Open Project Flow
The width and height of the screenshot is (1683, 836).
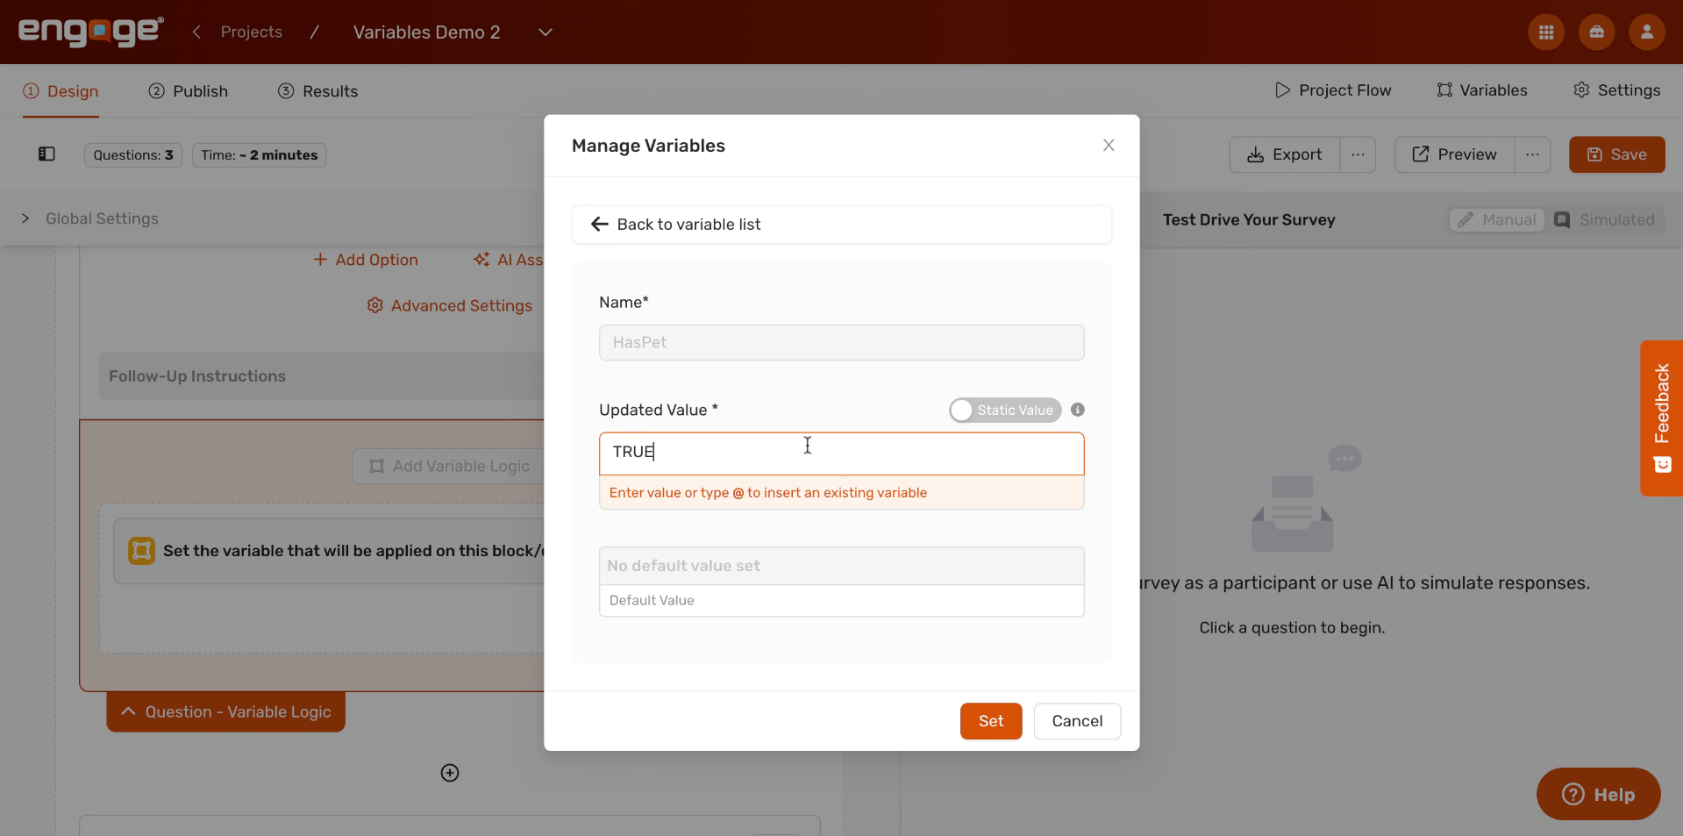coord(1333,90)
